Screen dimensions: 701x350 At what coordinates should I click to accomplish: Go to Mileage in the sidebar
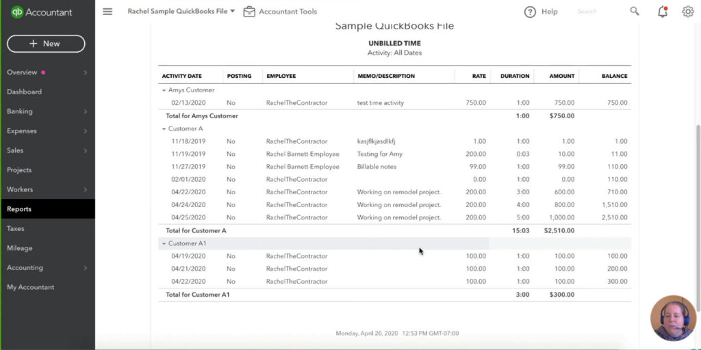tap(20, 248)
